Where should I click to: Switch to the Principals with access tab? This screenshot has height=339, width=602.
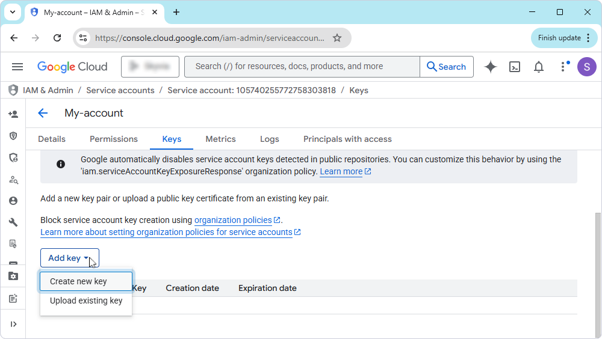pyautogui.click(x=347, y=139)
